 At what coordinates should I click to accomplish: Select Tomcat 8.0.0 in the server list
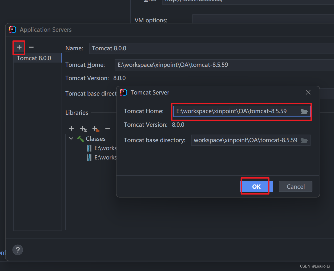click(x=38, y=58)
